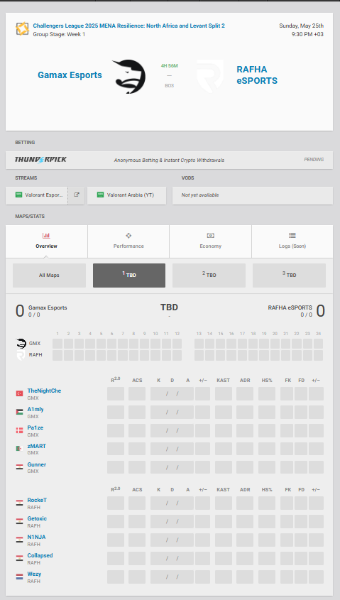Viewport: 340px width, 600px height.
Task: Click the 'Group Stage: Week 1' text
Action: (x=59, y=35)
